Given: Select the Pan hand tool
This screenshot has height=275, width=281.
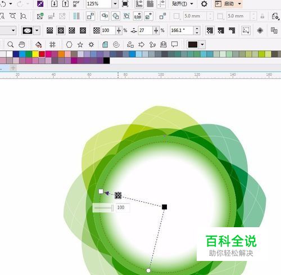Looking at the screenshot, I should pyautogui.click(x=21, y=44).
